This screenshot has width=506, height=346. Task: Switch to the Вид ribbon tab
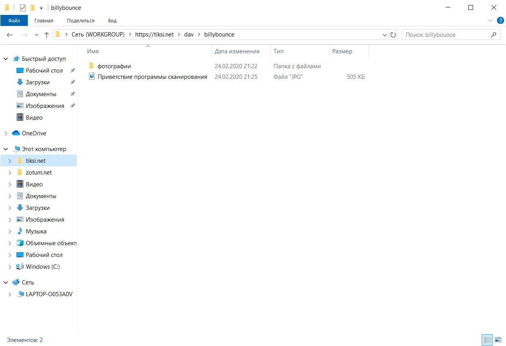click(x=112, y=20)
